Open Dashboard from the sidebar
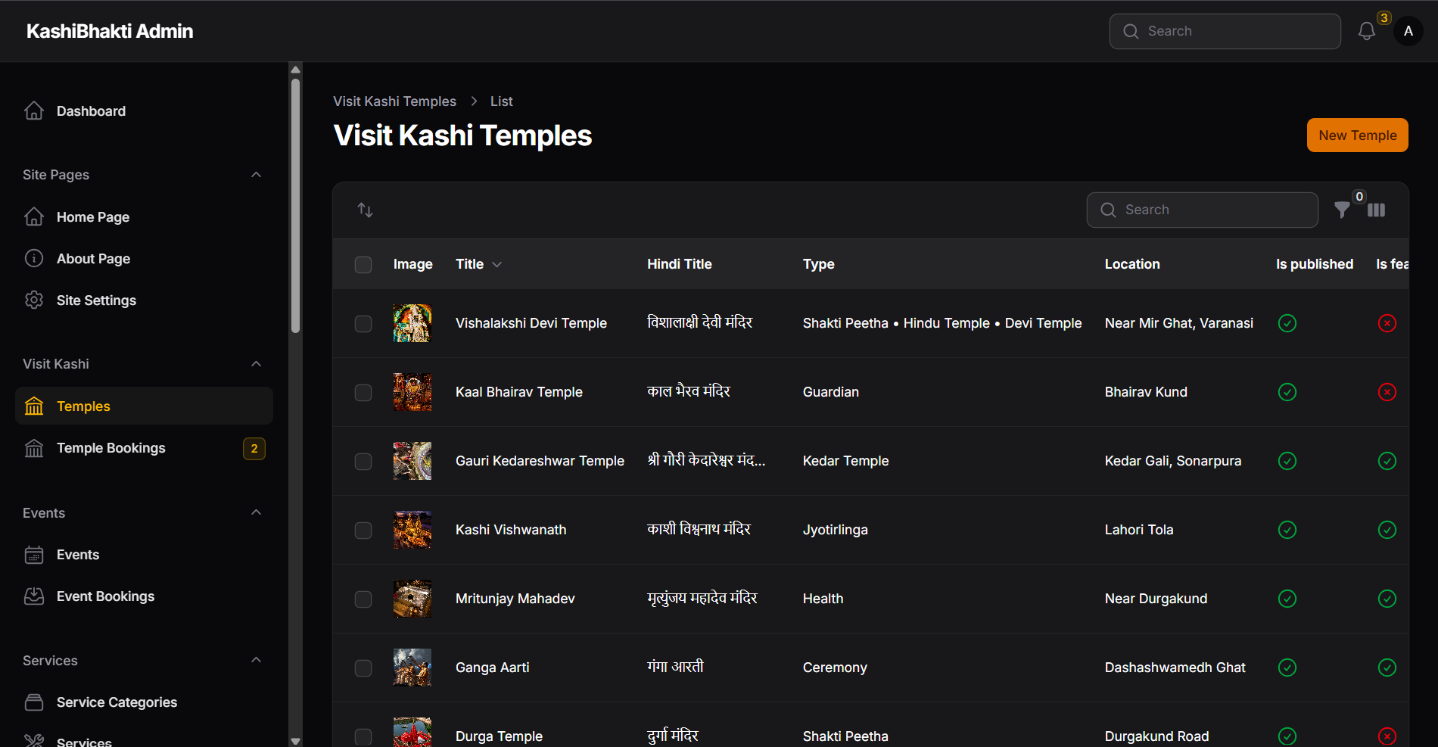The width and height of the screenshot is (1438, 747). [144, 110]
